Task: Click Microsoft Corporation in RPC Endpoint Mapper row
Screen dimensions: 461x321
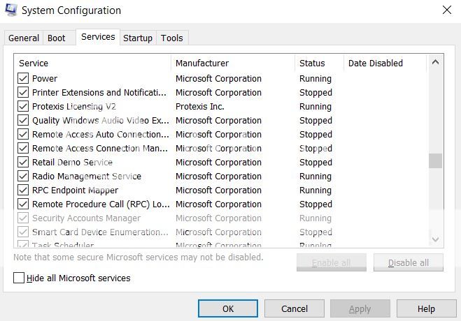Action: click(218, 191)
